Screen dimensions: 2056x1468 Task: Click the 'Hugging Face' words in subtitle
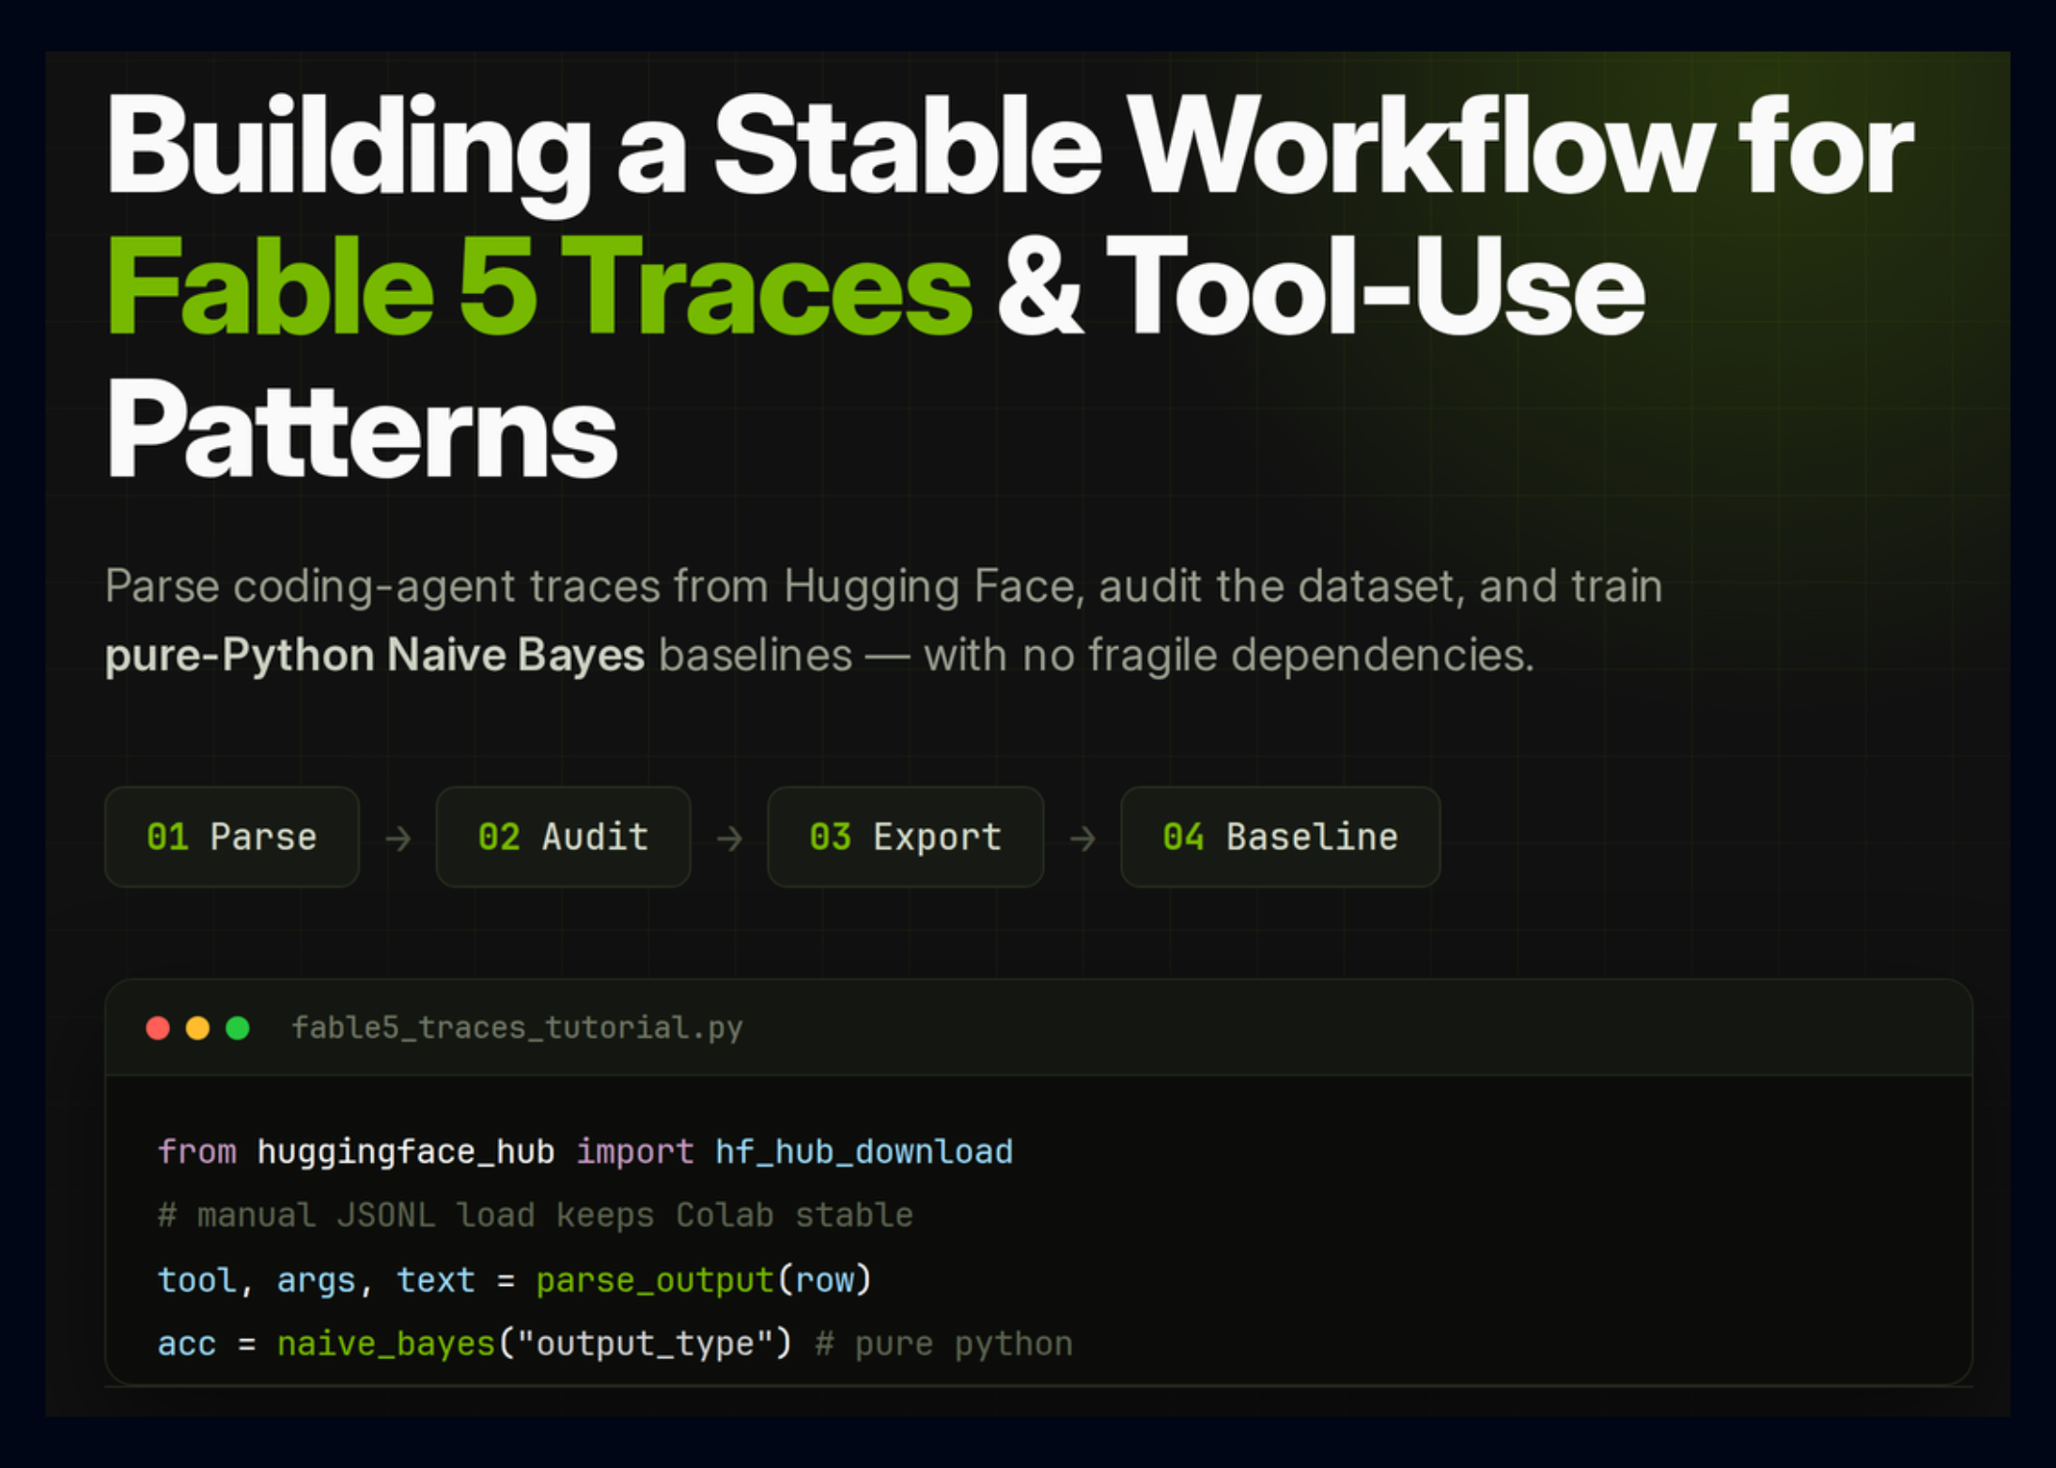(x=934, y=587)
